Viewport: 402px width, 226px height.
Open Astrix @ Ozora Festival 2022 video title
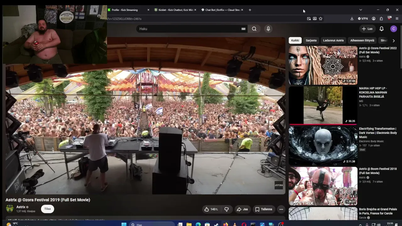378,50
